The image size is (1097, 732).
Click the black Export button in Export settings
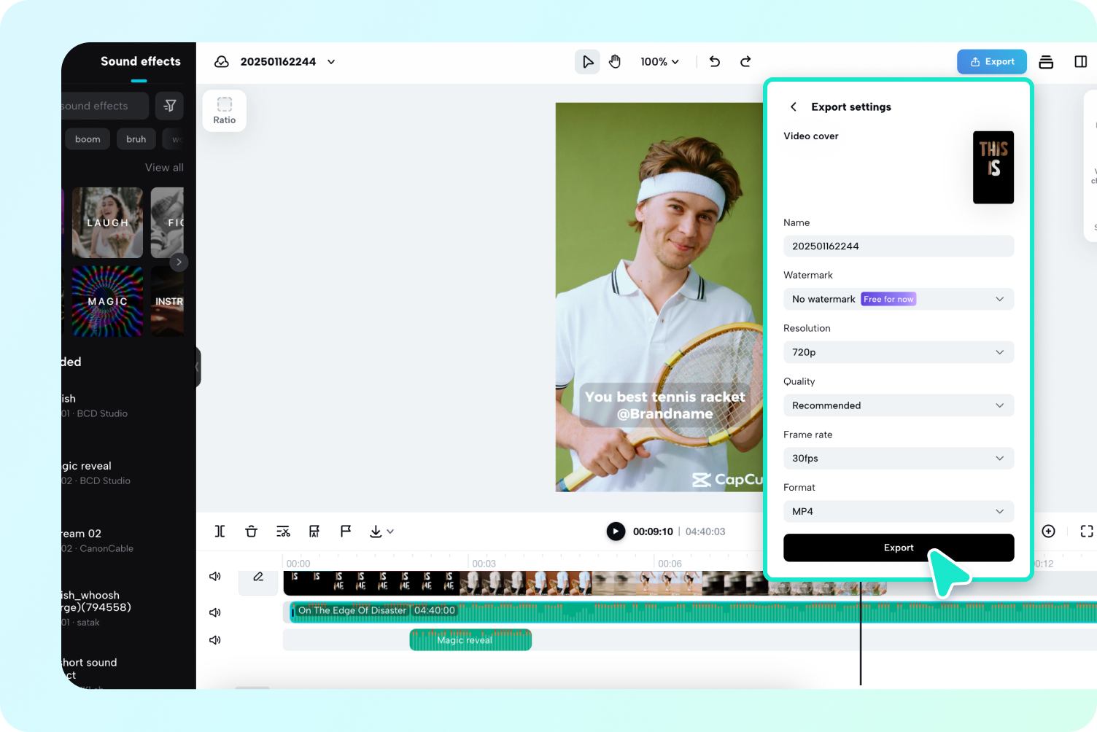tap(898, 548)
